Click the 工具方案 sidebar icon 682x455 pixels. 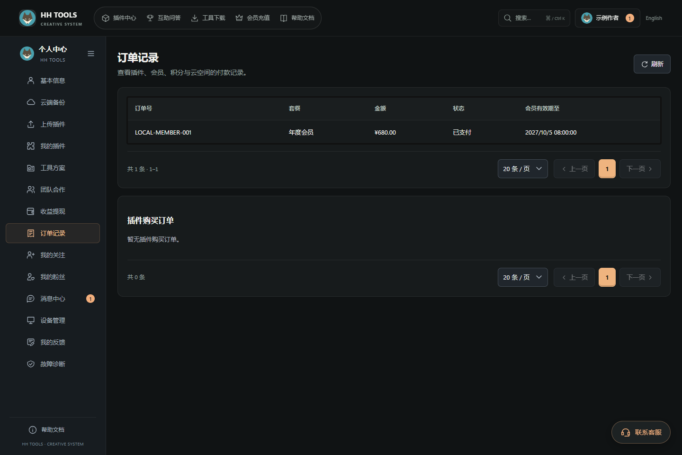tap(31, 168)
